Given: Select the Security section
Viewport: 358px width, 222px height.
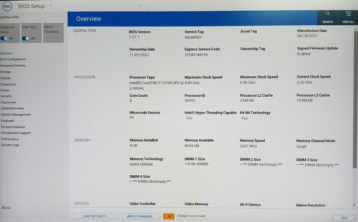Looking at the screenshot, I should 6,96.
